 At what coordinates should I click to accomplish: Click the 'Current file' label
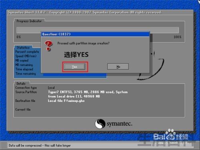(23, 110)
